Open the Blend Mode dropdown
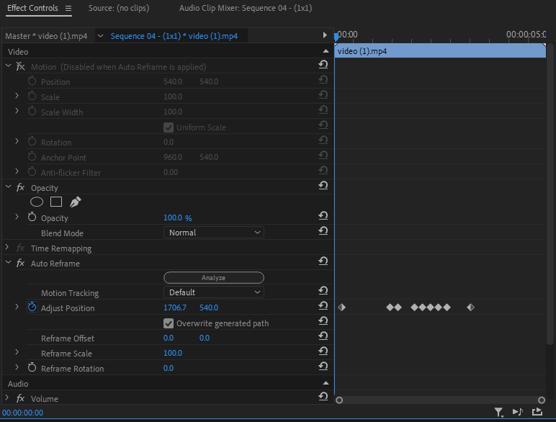The image size is (556, 422). point(214,233)
